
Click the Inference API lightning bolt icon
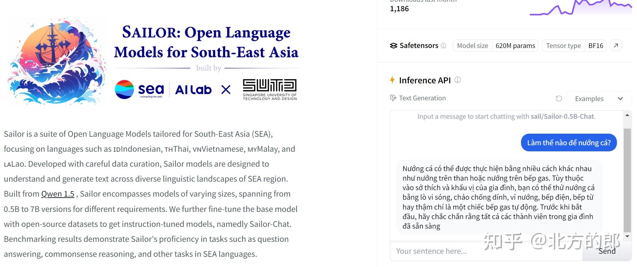point(392,80)
